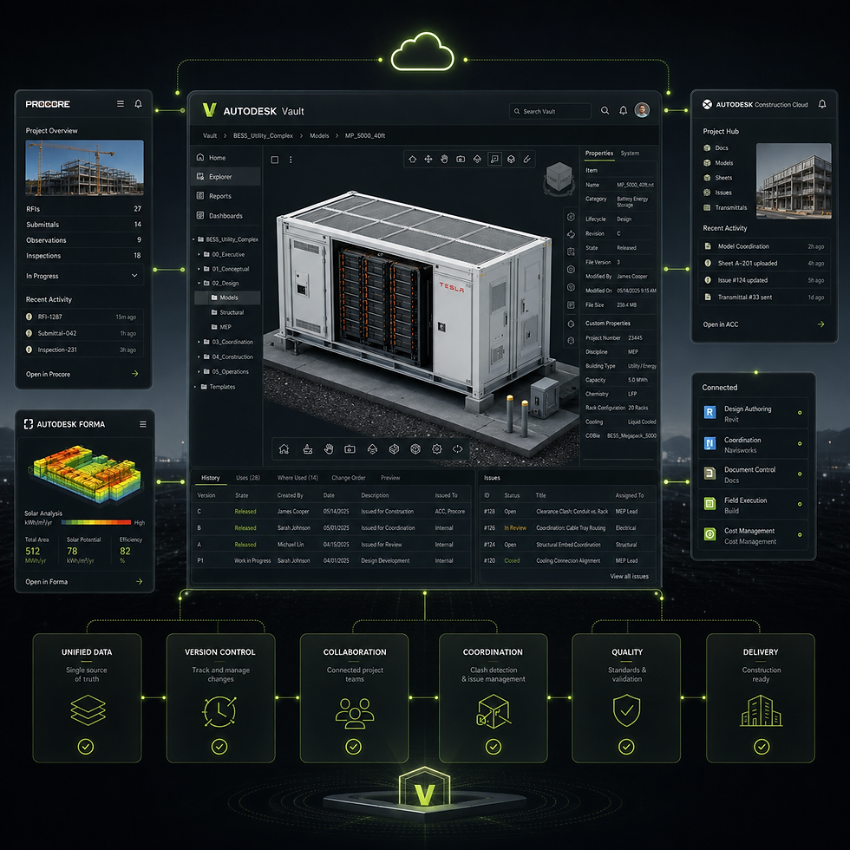Expand the 03_Coordination folder
This screenshot has height=850, width=850.
(x=199, y=342)
